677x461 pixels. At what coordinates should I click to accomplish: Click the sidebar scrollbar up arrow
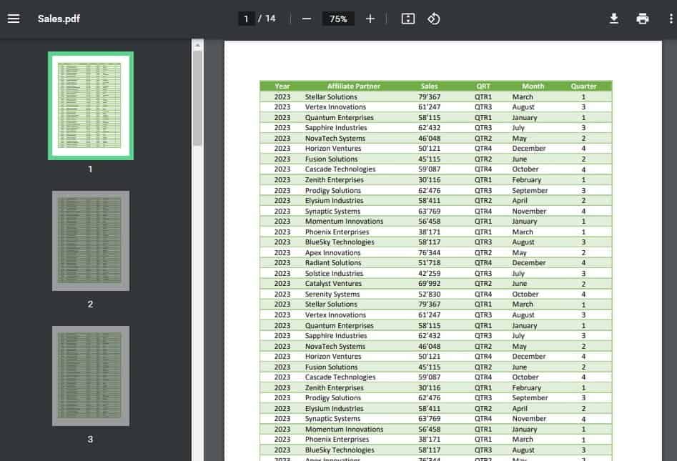[x=197, y=45]
